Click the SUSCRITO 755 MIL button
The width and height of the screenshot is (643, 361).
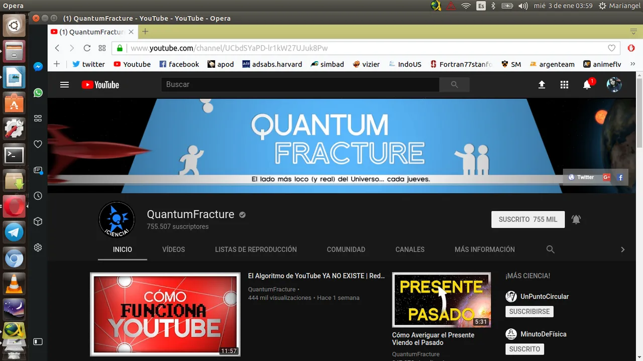click(x=528, y=219)
